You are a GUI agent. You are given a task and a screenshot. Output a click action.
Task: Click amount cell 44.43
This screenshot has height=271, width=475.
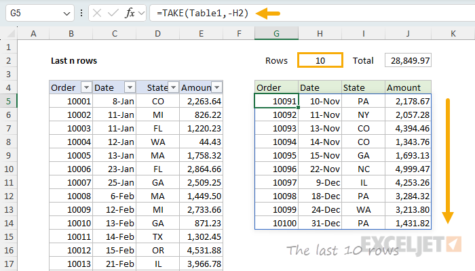point(201,142)
